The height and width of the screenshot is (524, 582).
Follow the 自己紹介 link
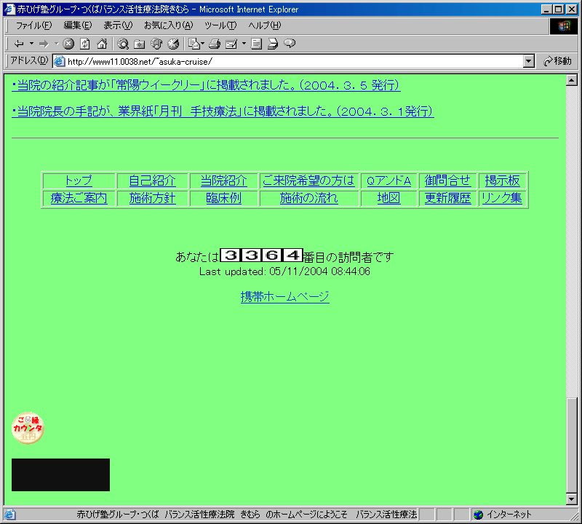point(152,181)
